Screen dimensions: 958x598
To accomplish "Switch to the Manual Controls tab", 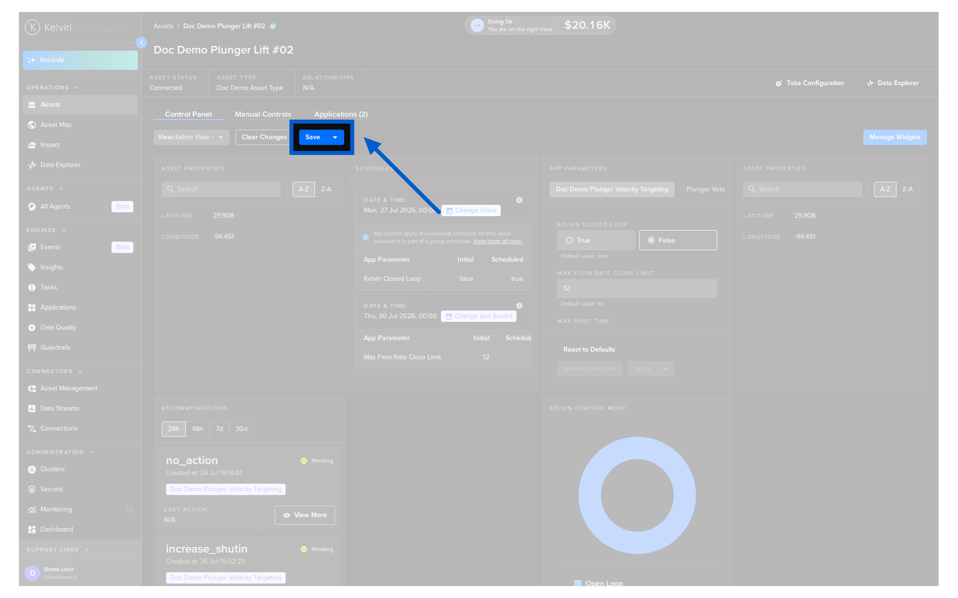I will tap(263, 114).
